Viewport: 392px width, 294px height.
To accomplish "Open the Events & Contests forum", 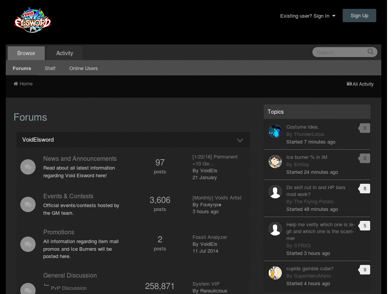I will click(68, 196).
